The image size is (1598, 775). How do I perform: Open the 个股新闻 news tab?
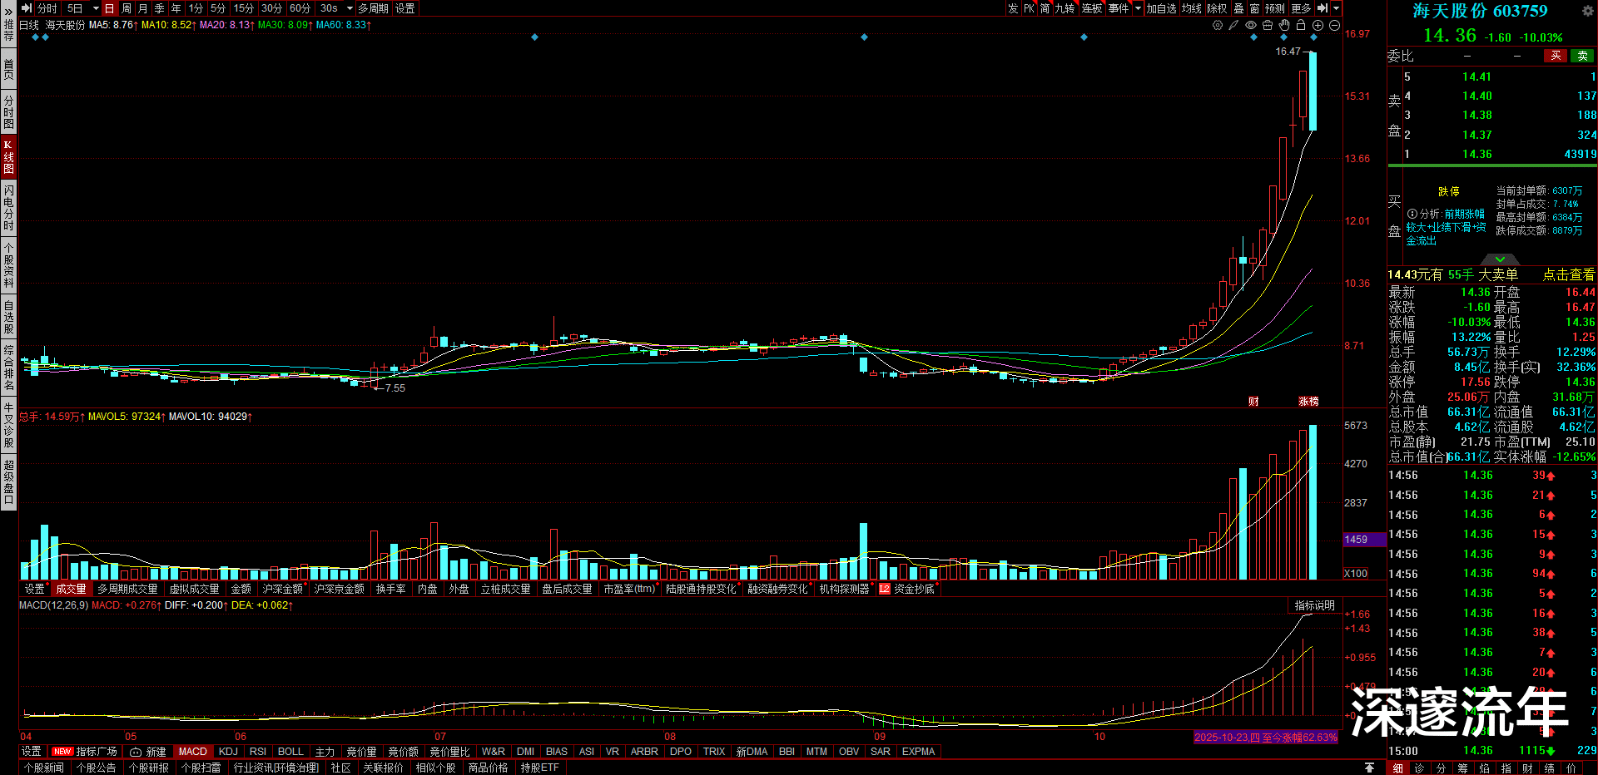tap(44, 768)
